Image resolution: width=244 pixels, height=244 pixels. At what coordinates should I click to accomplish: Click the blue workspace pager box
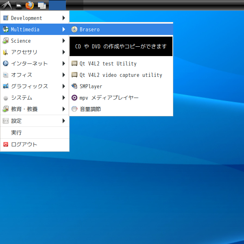coord(57,5)
